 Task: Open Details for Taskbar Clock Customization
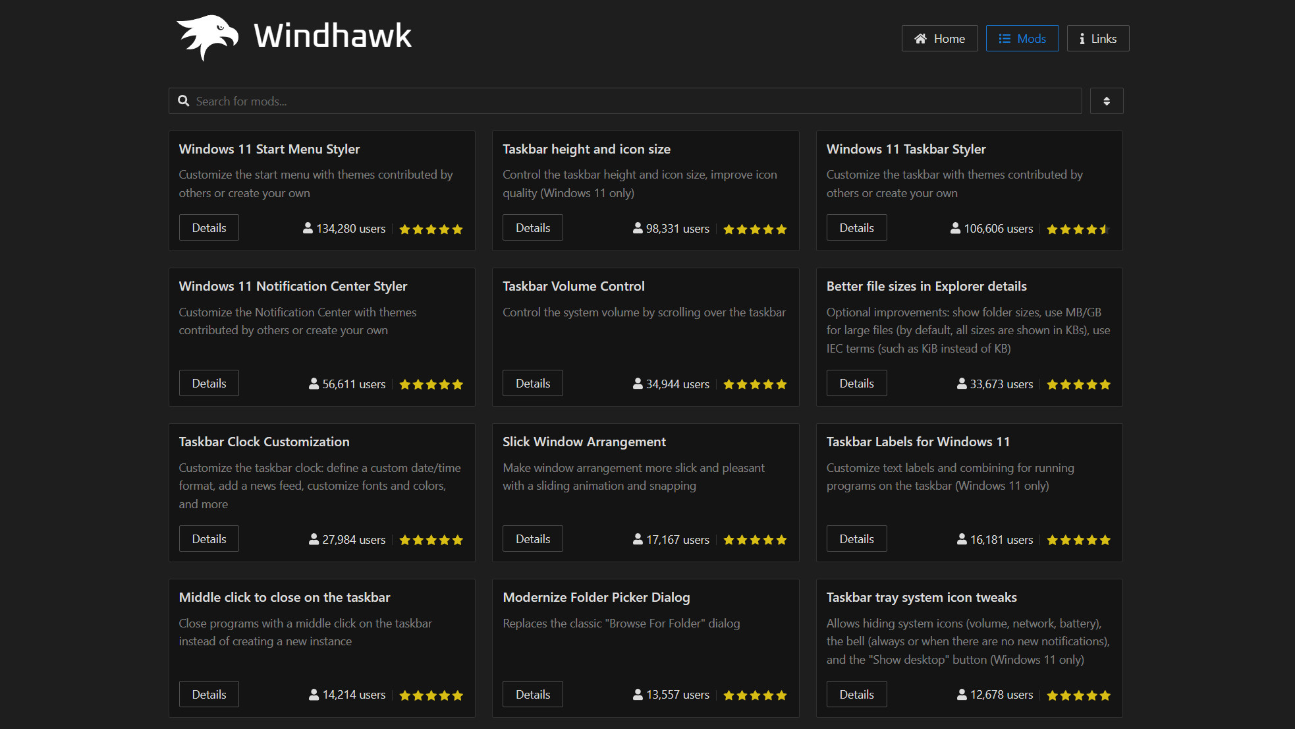pyautogui.click(x=209, y=539)
